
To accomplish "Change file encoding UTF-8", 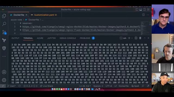I will tap(109, 86).
